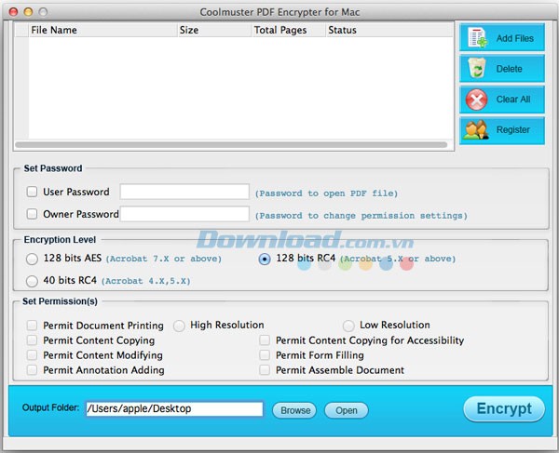The height and width of the screenshot is (453, 559).
Task: Click the Add Files label
Action: click(x=515, y=38)
